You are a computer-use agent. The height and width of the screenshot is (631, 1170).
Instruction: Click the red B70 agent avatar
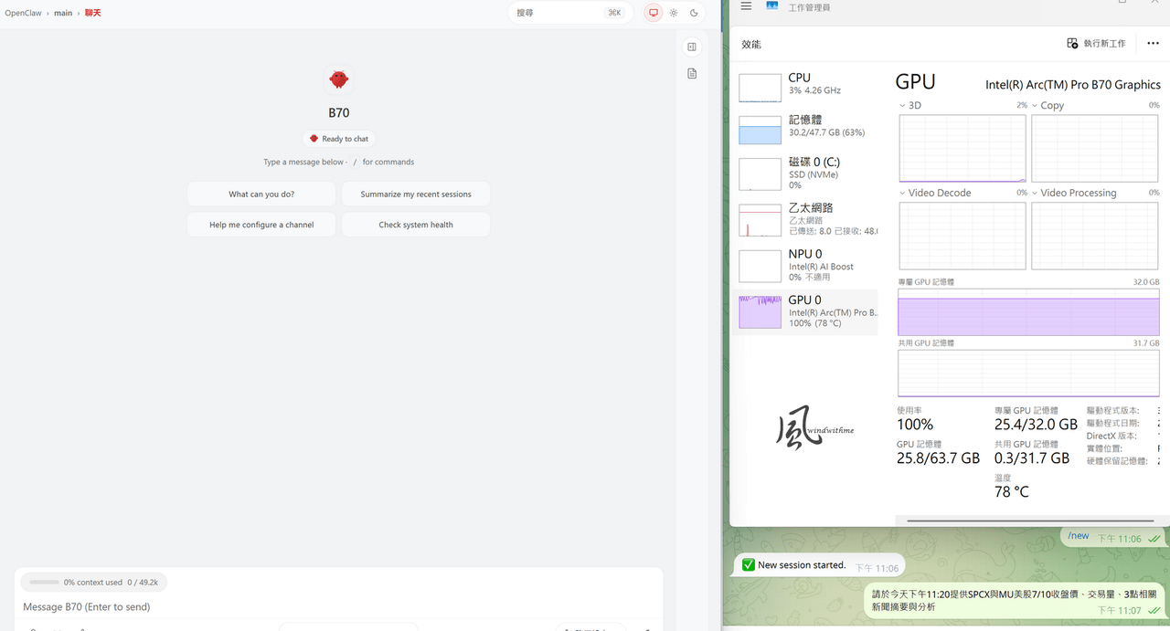(339, 79)
